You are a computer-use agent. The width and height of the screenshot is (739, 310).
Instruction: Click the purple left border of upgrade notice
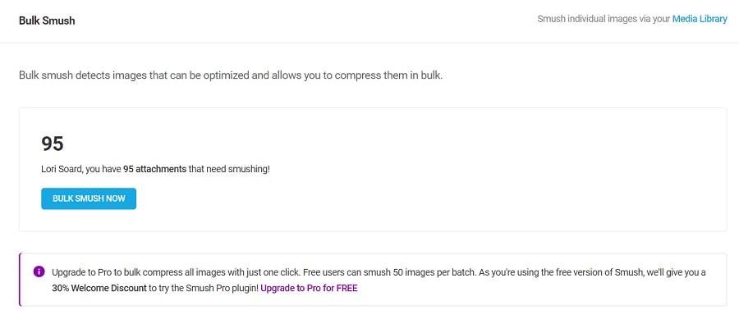(x=20, y=280)
